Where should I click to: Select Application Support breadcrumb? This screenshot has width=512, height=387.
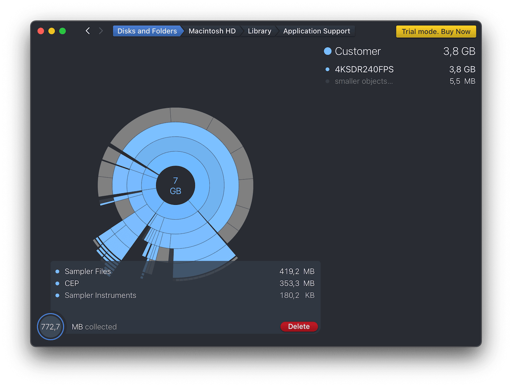316,31
